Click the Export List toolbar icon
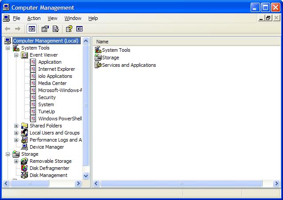 pyautogui.click(x=55, y=29)
